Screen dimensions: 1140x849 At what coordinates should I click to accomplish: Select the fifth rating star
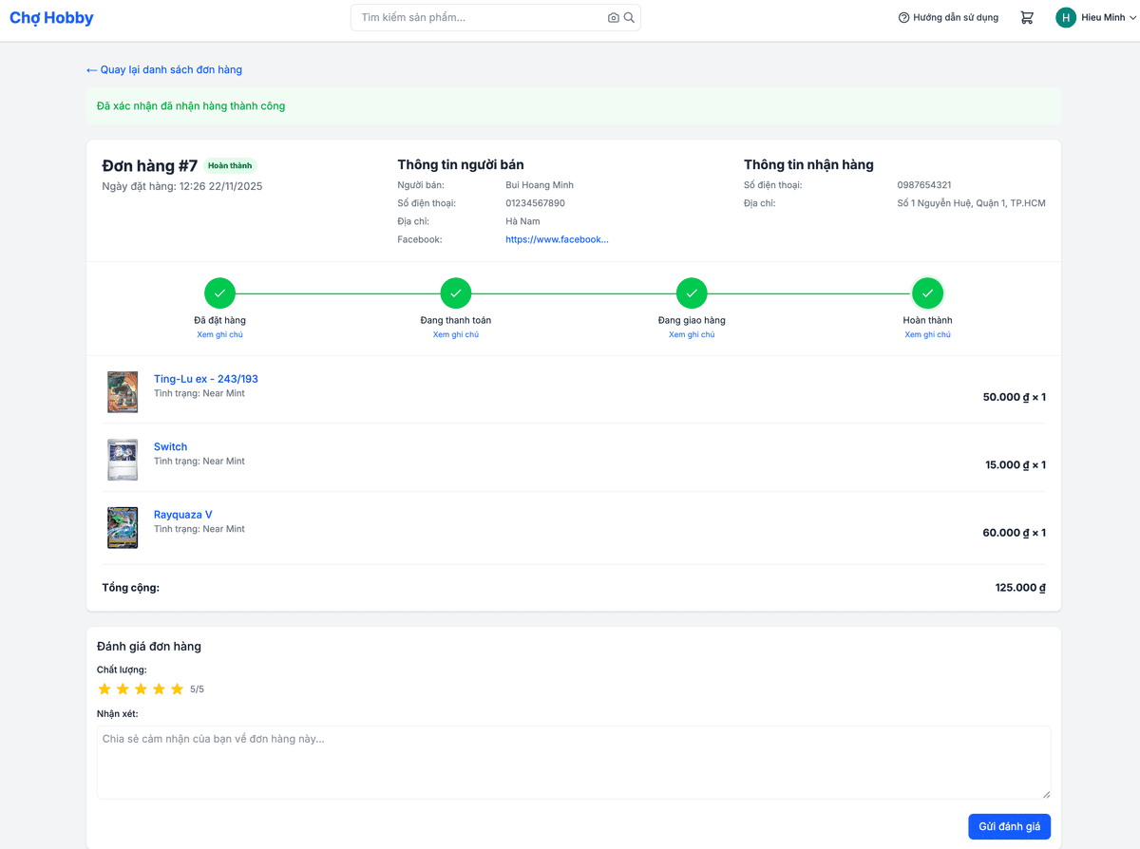pyautogui.click(x=177, y=689)
